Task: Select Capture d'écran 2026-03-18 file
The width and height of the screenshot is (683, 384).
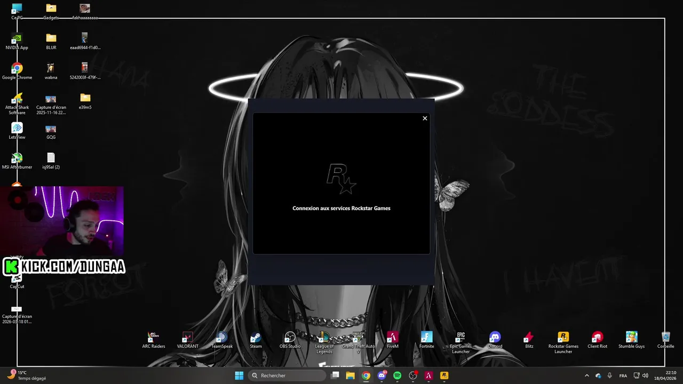Action: click(x=17, y=316)
